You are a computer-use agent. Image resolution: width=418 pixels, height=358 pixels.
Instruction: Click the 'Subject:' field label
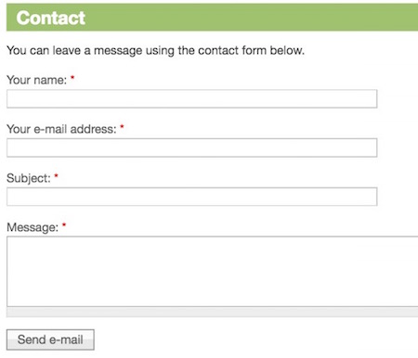[x=29, y=178]
